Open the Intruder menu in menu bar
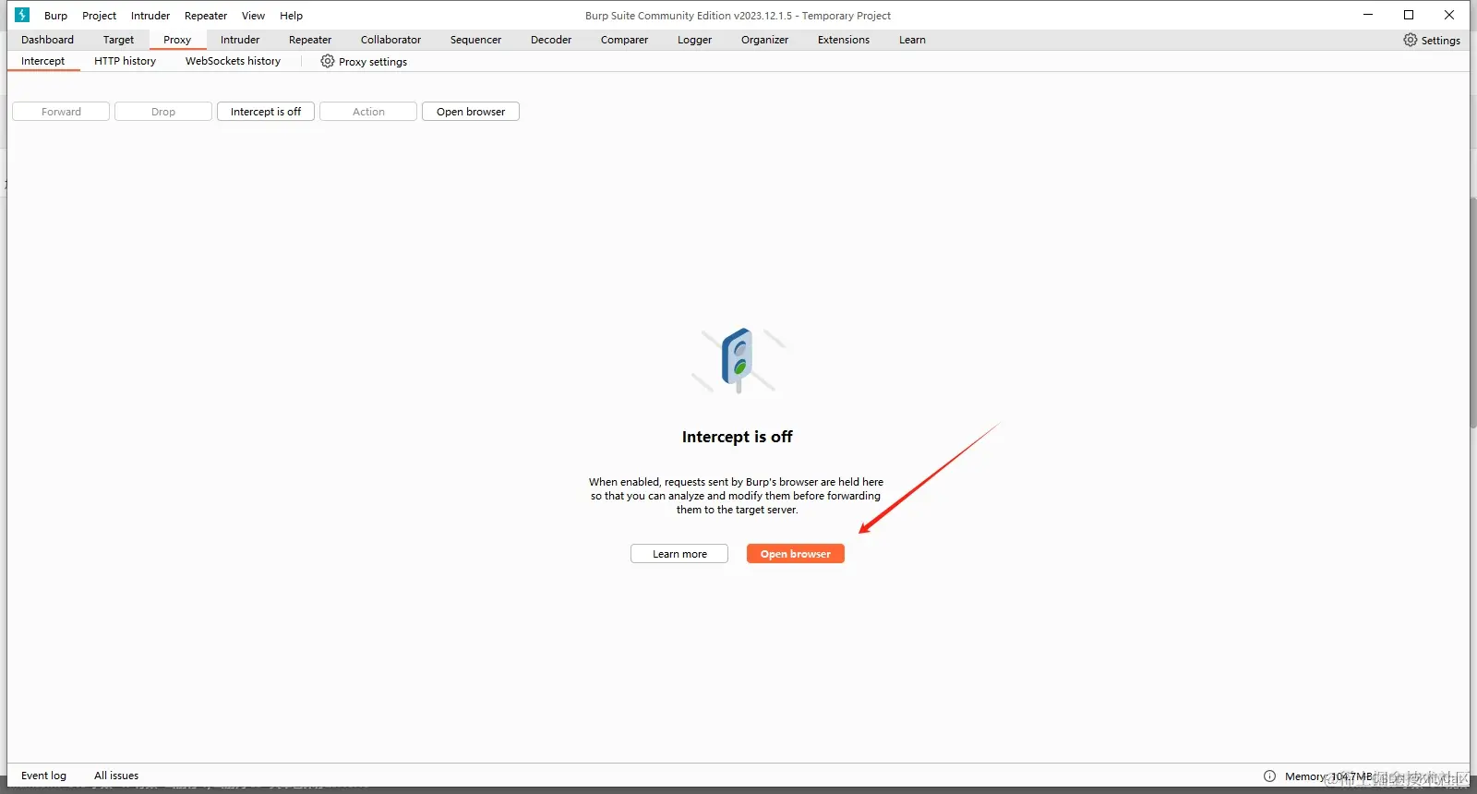Screen dimensions: 1477x794 [150, 16]
